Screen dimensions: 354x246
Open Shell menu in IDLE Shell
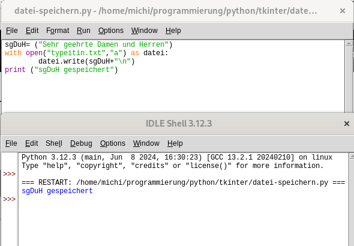point(54,143)
